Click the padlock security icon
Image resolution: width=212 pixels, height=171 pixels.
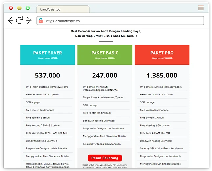point(40,21)
